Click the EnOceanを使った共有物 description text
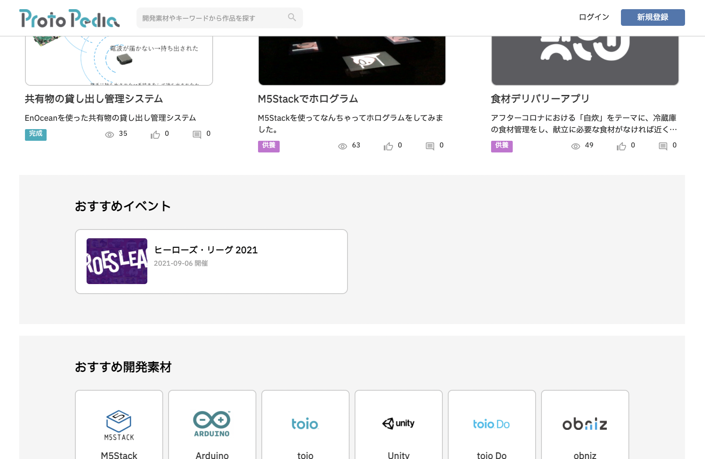This screenshot has width=705, height=459. (110, 118)
